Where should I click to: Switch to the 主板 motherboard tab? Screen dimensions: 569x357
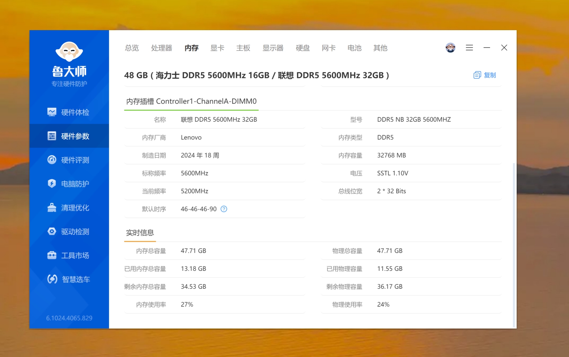pyautogui.click(x=243, y=48)
